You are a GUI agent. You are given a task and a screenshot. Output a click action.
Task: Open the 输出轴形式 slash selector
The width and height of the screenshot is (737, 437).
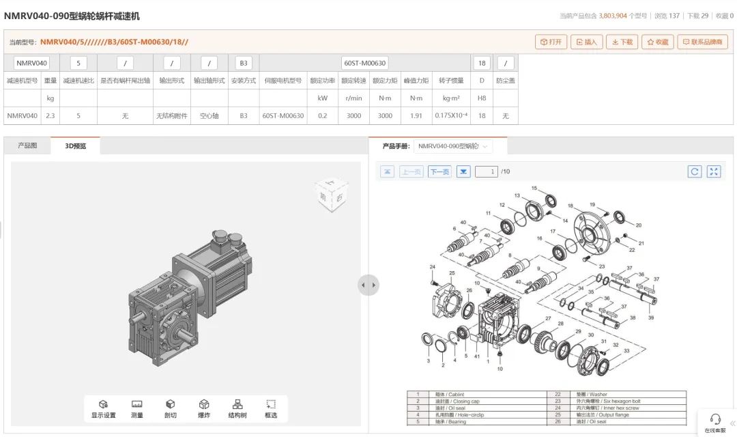tap(209, 63)
